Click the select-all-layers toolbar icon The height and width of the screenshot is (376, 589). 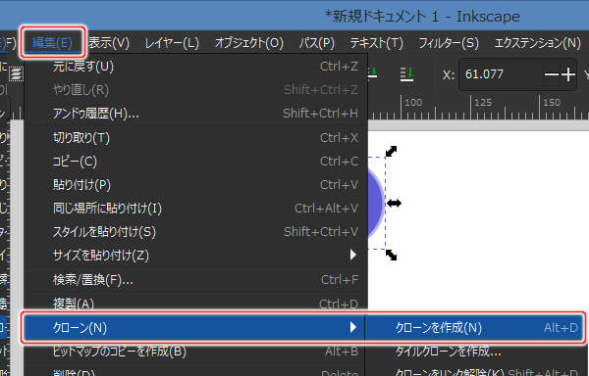16,73
